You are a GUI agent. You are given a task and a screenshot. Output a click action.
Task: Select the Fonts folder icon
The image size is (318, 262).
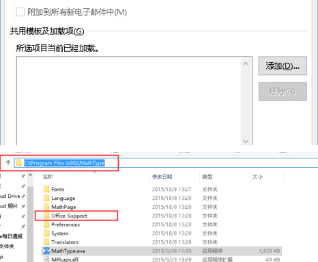click(46, 189)
